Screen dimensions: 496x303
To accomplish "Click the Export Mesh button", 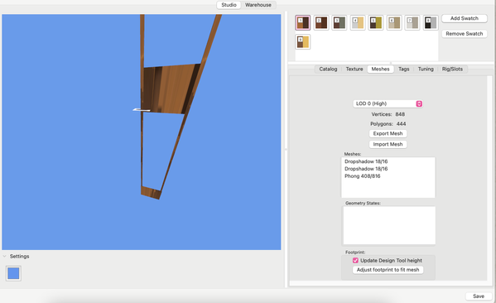I will click(388, 133).
